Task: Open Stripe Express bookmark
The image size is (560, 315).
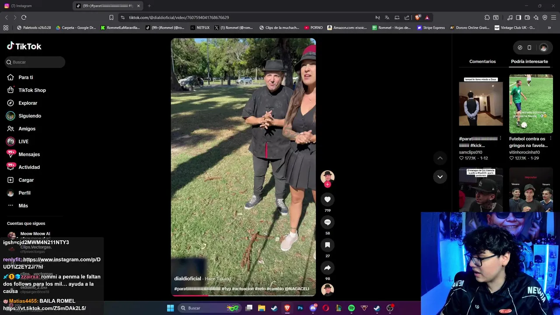Action: point(430,28)
